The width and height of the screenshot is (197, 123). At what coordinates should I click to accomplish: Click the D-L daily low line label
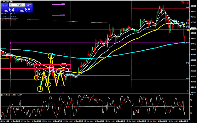pyautogui.click(x=188, y=79)
